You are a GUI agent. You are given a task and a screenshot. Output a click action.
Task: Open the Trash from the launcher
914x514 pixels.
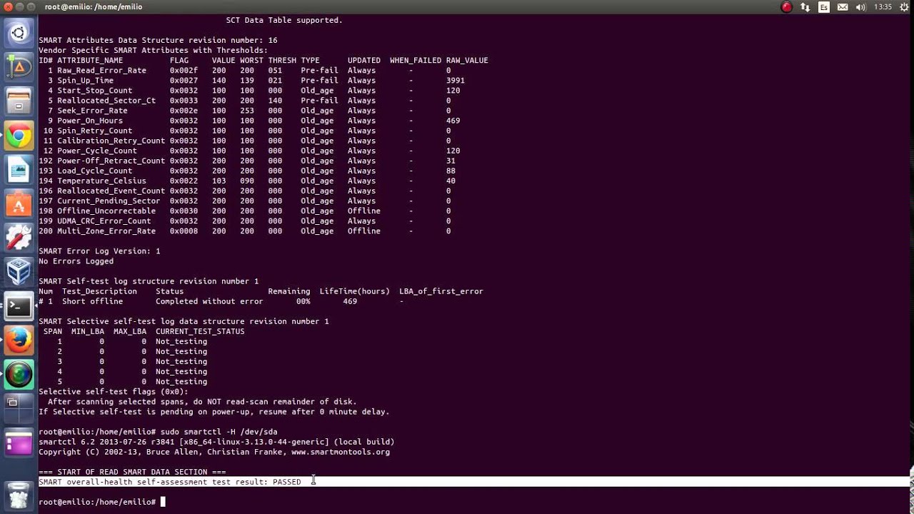[x=19, y=495]
